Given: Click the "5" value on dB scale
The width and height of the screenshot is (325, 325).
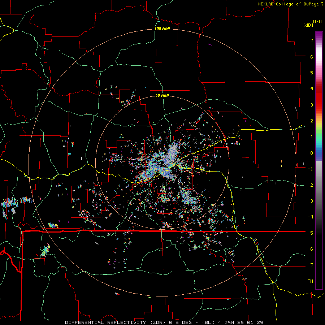Looking at the screenshot, I should coord(312,73).
